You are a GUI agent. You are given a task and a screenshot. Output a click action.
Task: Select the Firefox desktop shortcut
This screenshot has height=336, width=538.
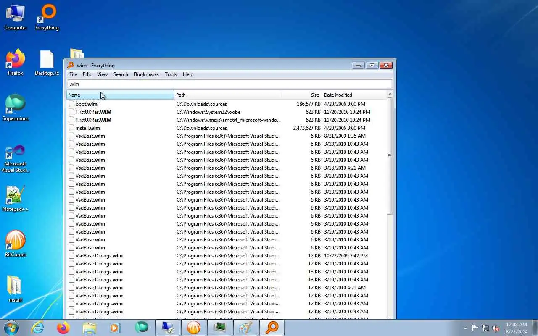click(16, 63)
